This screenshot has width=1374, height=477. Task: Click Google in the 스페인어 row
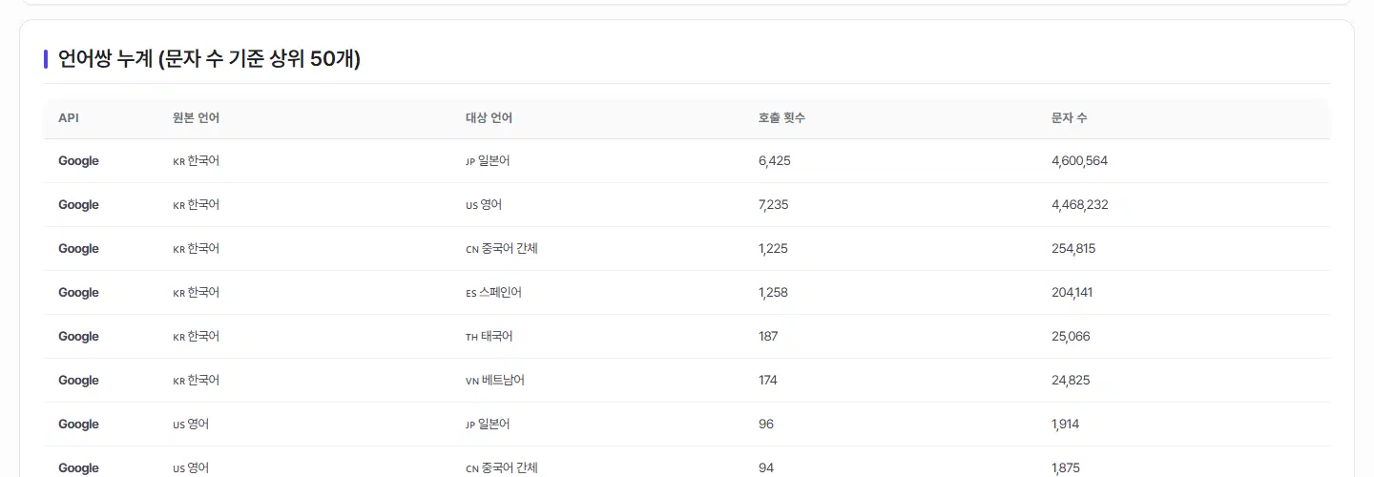point(78,293)
